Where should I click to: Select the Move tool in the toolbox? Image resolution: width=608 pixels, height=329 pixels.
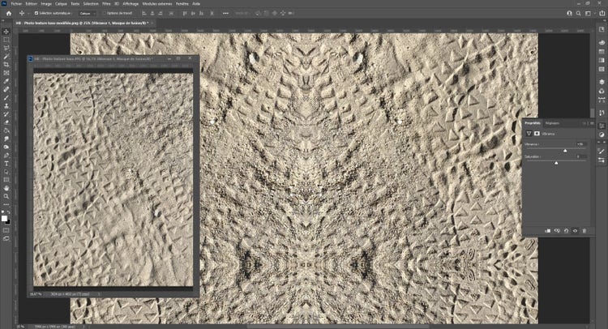point(6,32)
